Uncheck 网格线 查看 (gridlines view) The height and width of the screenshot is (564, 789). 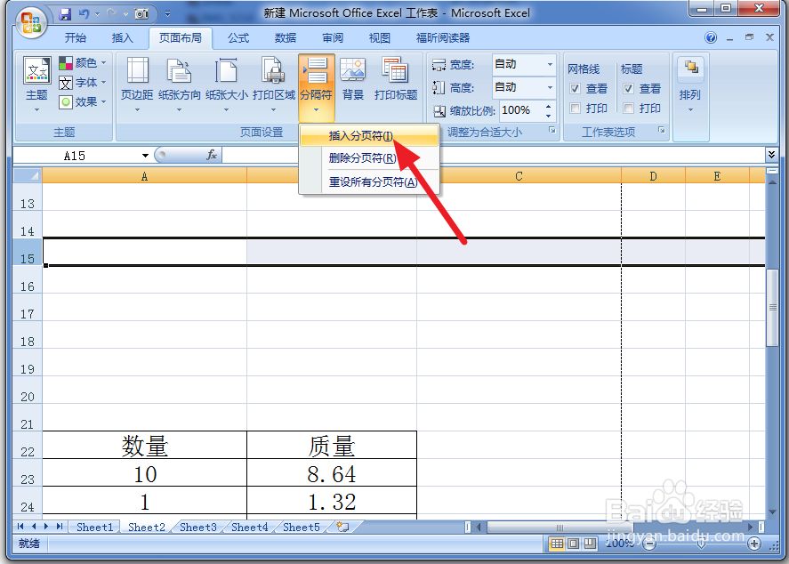575,87
